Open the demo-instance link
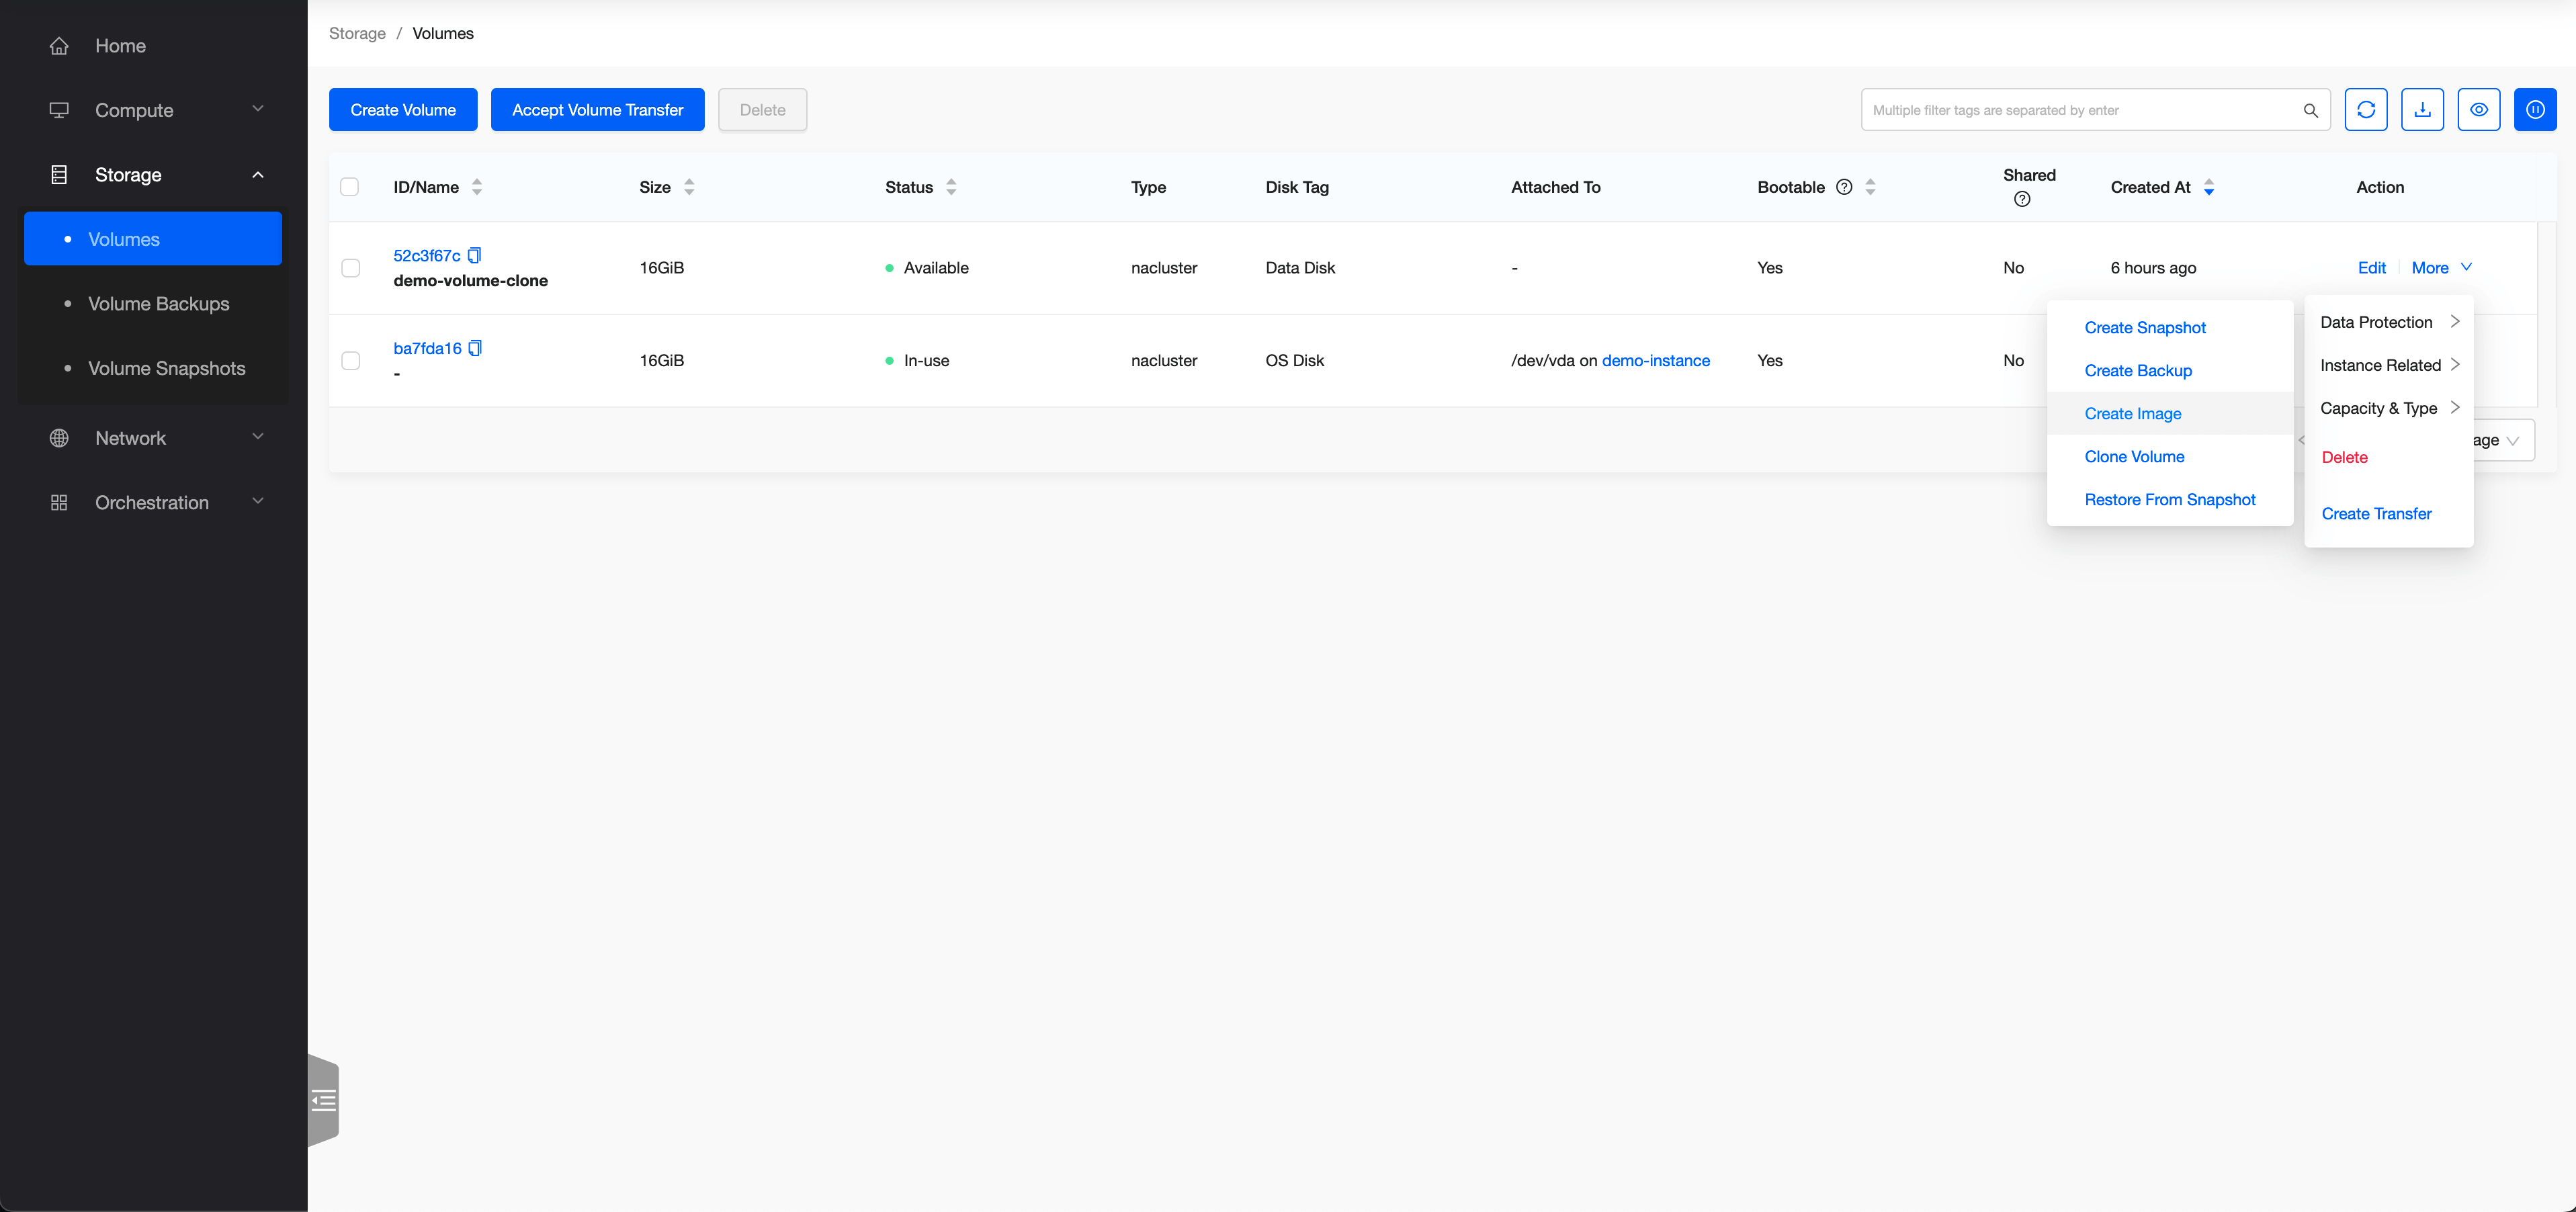 click(1655, 361)
